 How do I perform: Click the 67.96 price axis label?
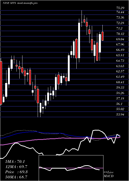pyautogui.click(x=120, y=44)
